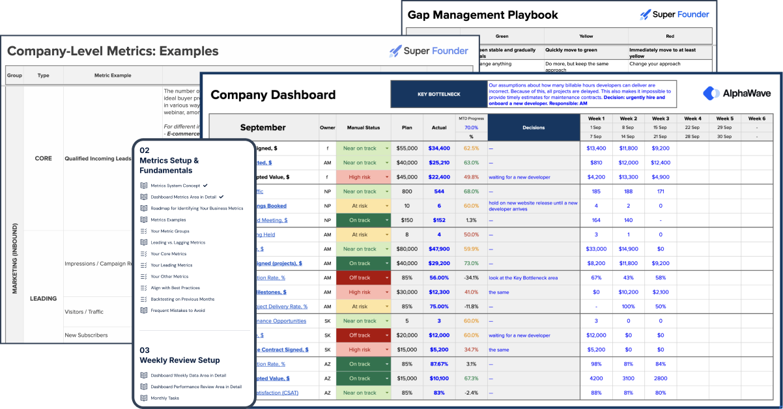Click the Super Founder logo on Gap Management Playbook
The image size is (783, 409).
coord(674,14)
